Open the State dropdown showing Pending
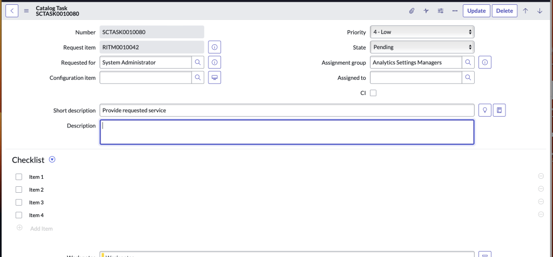Image resolution: width=553 pixels, height=257 pixels. pyautogui.click(x=422, y=48)
